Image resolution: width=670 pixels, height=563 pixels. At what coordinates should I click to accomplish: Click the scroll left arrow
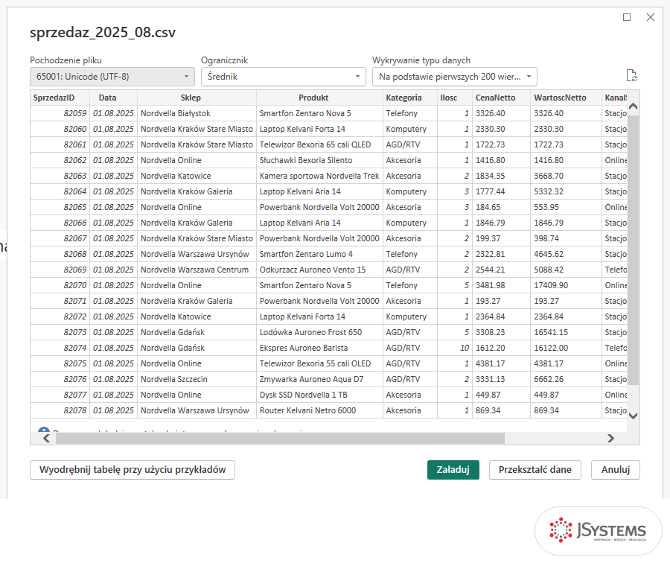click(47, 438)
